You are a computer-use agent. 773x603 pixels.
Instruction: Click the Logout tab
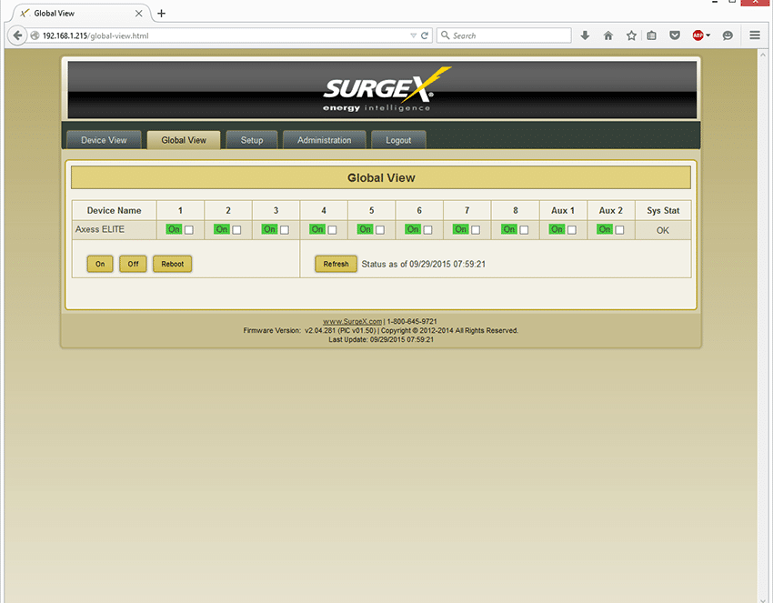(398, 140)
